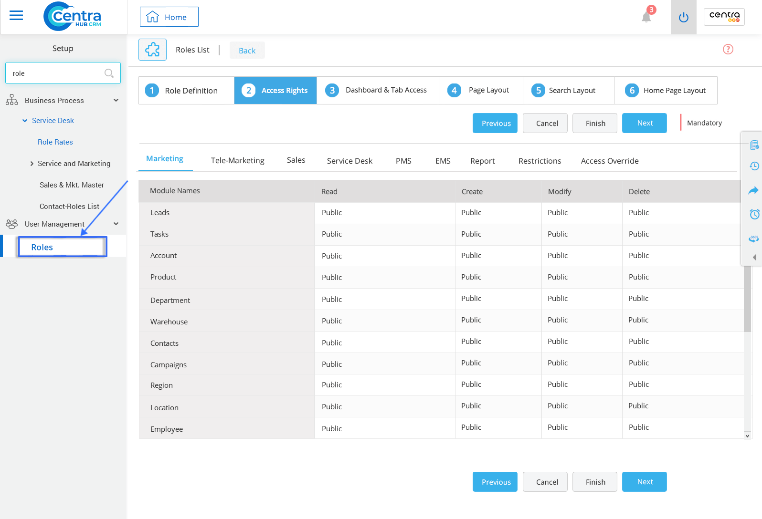
Task: Click the bottom Finish button
Action: point(595,482)
